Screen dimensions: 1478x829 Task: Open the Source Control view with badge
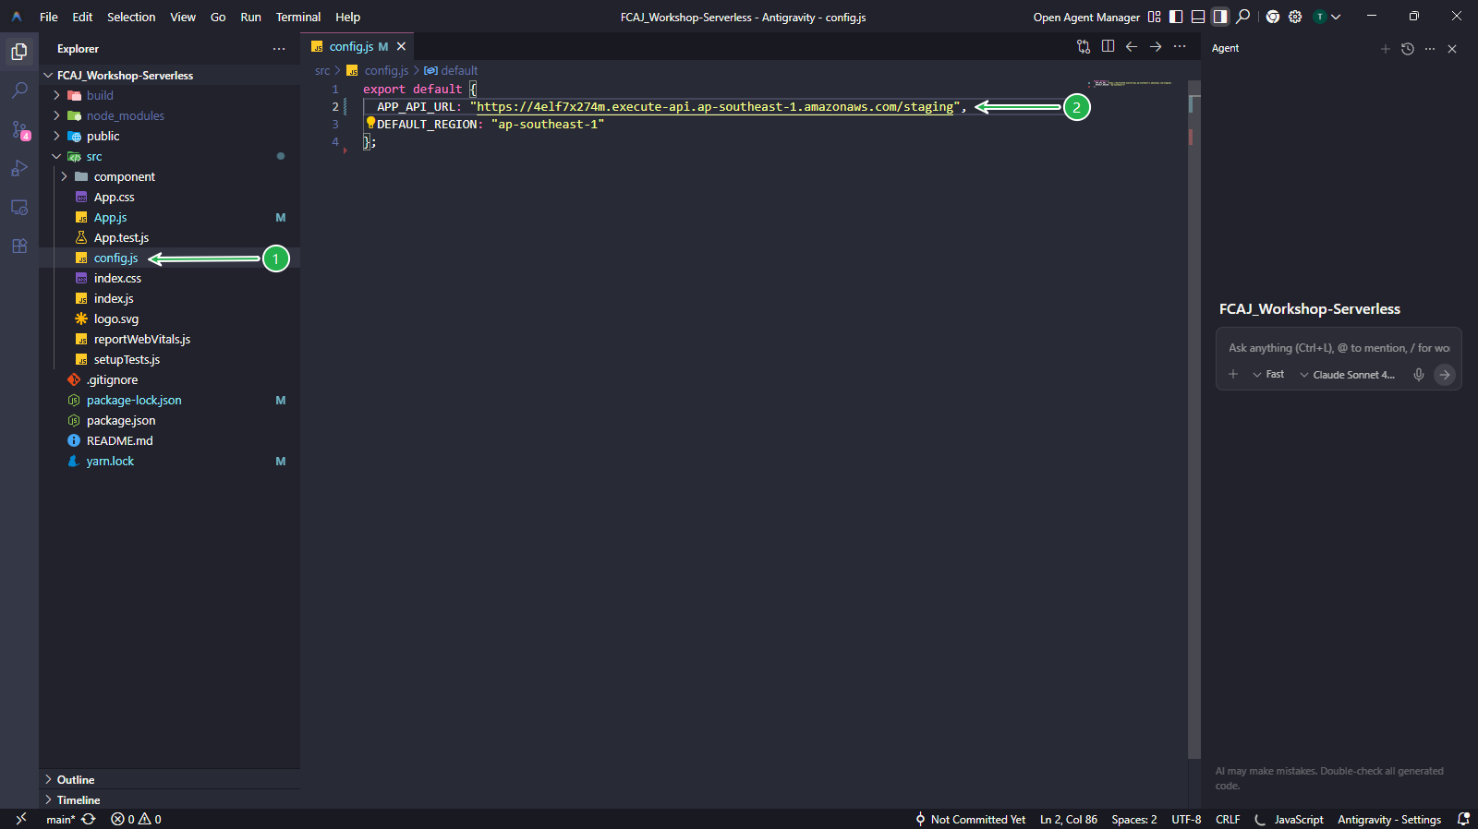[19, 130]
